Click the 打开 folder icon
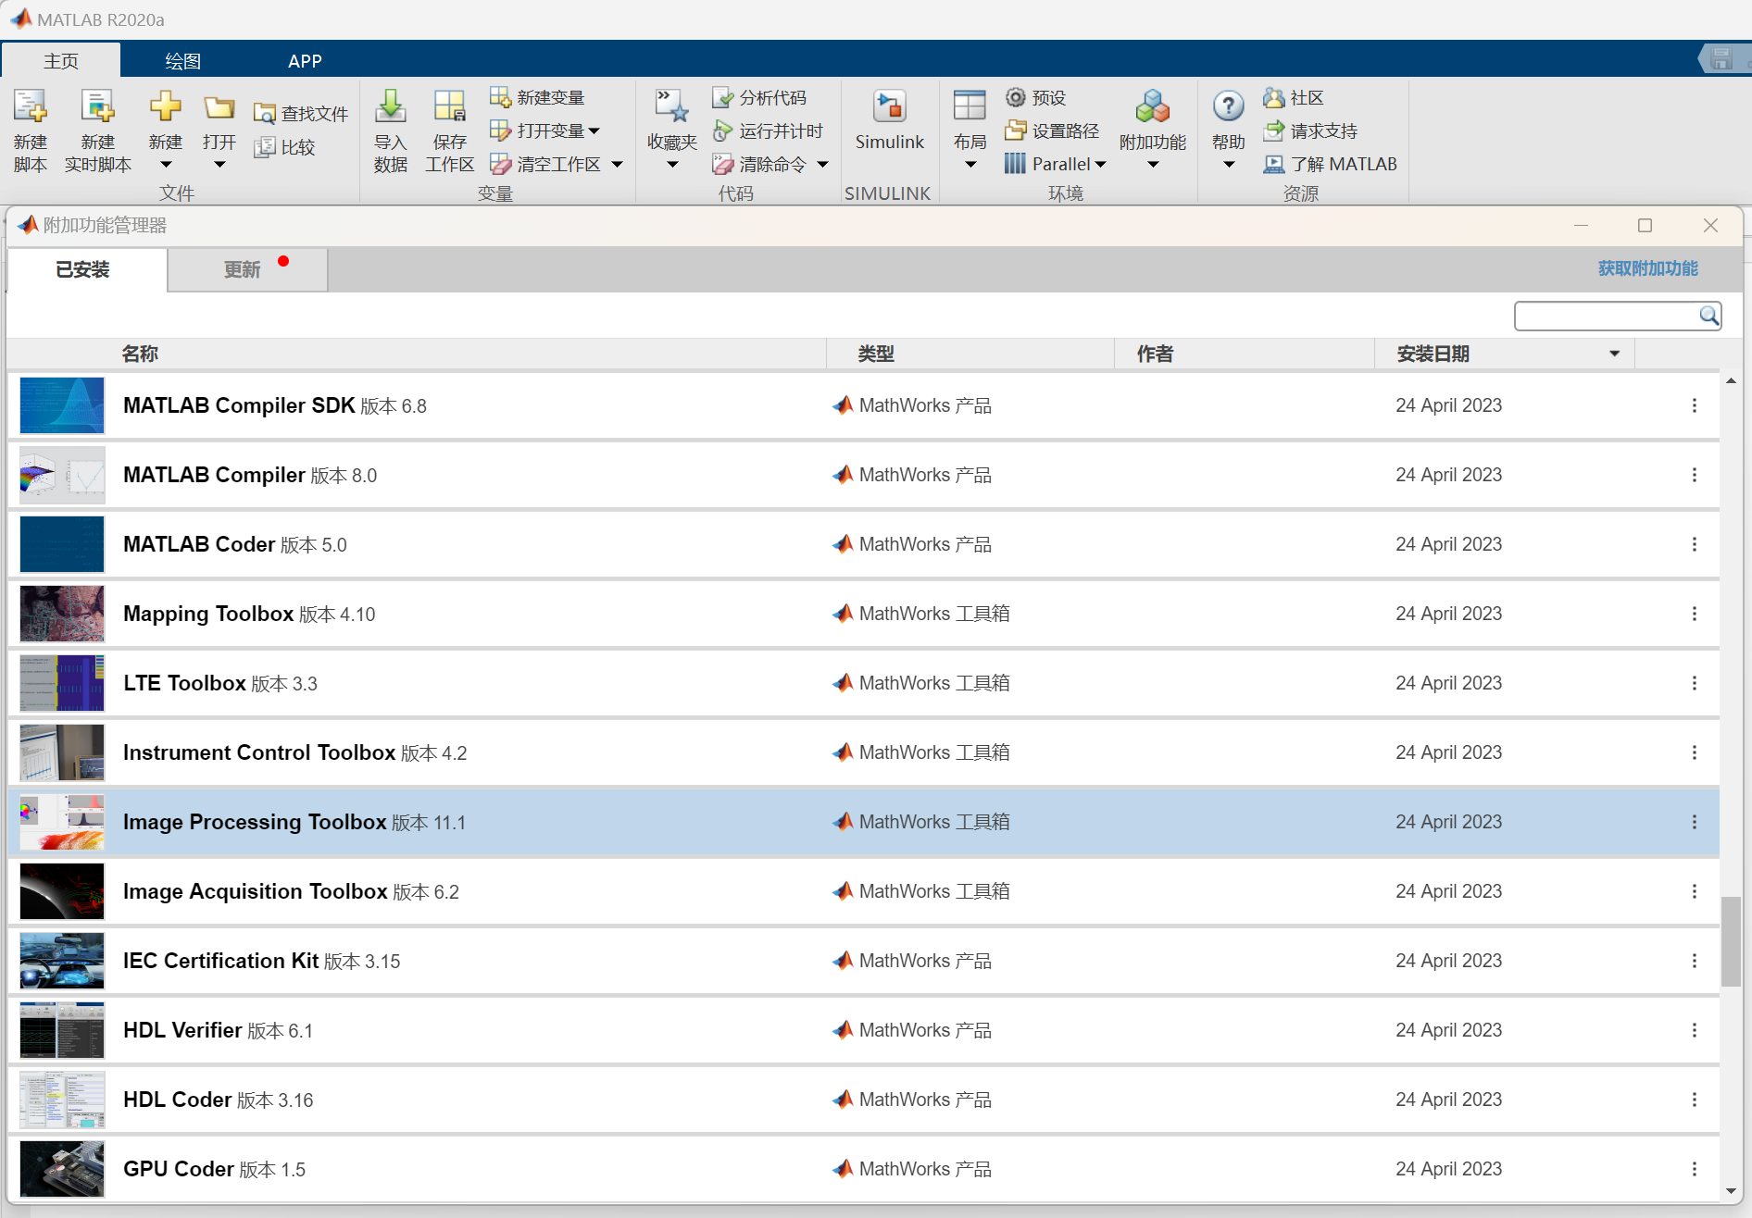The width and height of the screenshot is (1752, 1218). click(219, 108)
